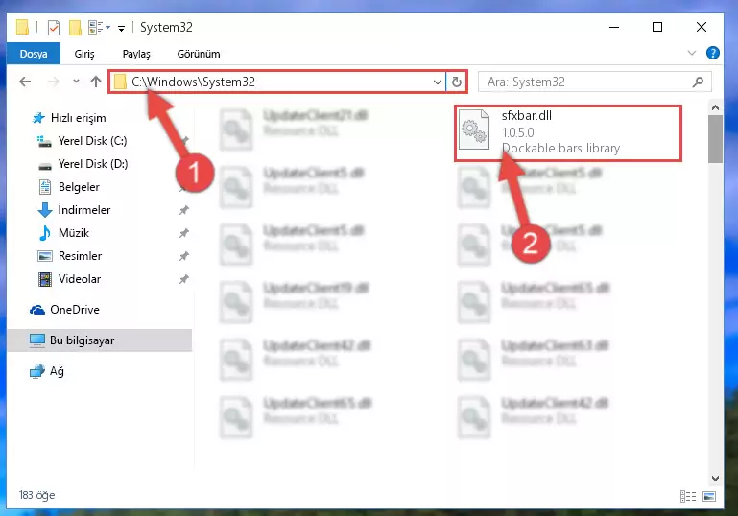
Task: Click the Properties icon in quick access toolbar
Action: tap(54, 27)
